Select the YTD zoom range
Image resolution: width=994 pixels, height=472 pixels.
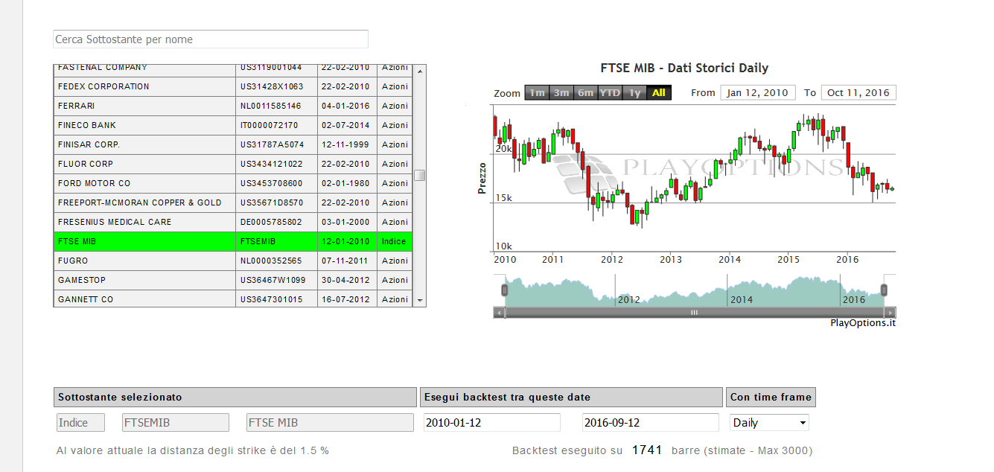click(610, 93)
